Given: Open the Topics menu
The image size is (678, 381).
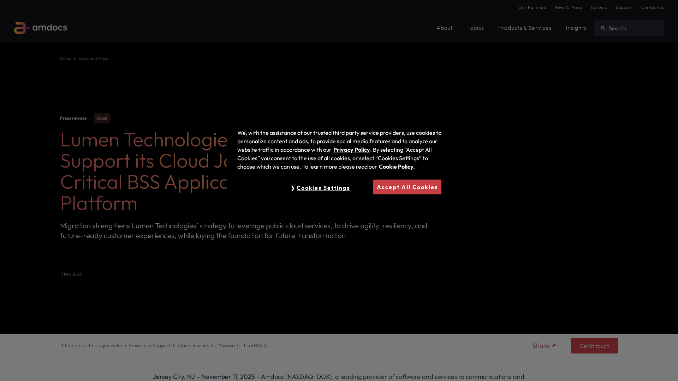Looking at the screenshot, I should [x=475, y=28].
